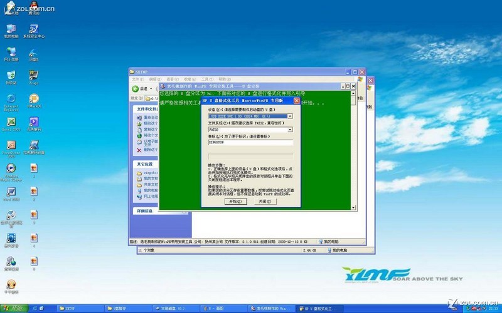The width and height of the screenshot is (502, 313).
Task: Click 网上邻居 link in other places panel
Action: [151, 197]
